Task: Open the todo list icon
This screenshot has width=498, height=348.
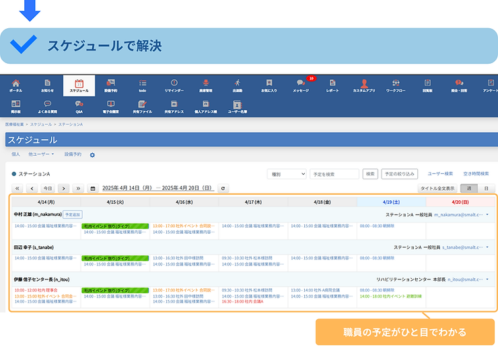Action: (x=143, y=85)
